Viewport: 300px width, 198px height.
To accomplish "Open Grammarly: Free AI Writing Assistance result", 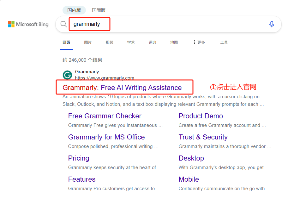I will (x=122, y=88).
